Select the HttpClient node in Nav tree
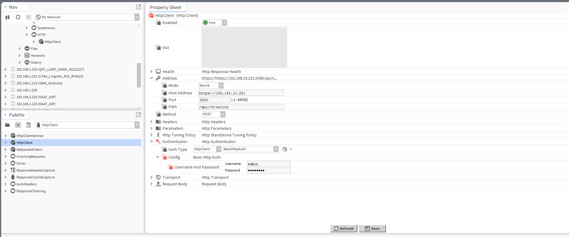 53,42
